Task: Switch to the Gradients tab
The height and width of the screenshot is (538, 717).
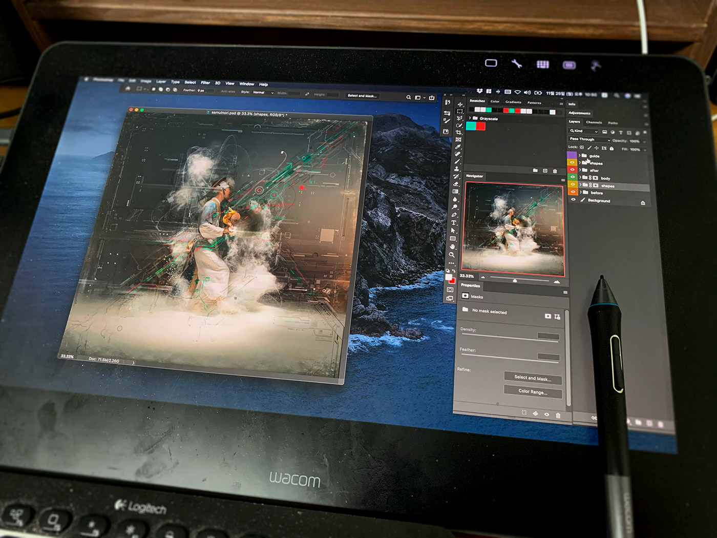Action: click(x=513, y=102)
